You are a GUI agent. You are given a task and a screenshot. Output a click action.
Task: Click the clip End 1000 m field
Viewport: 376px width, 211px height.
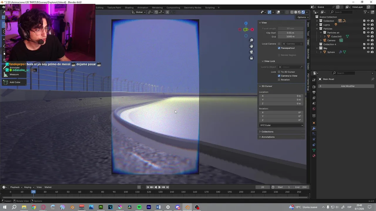point(291,37)
